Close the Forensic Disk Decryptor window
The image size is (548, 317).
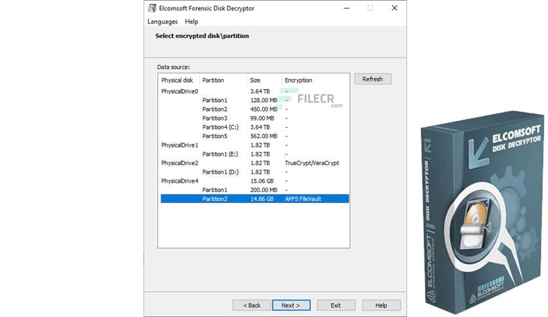(x=395, y=8)
